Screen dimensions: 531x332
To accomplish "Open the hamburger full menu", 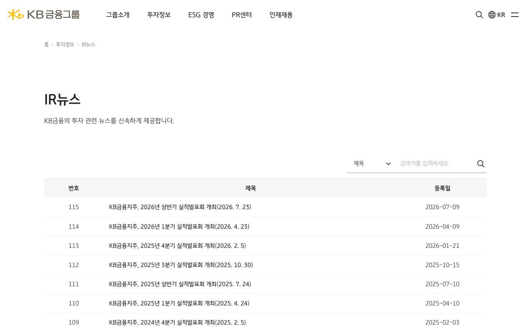I will 515,15.
